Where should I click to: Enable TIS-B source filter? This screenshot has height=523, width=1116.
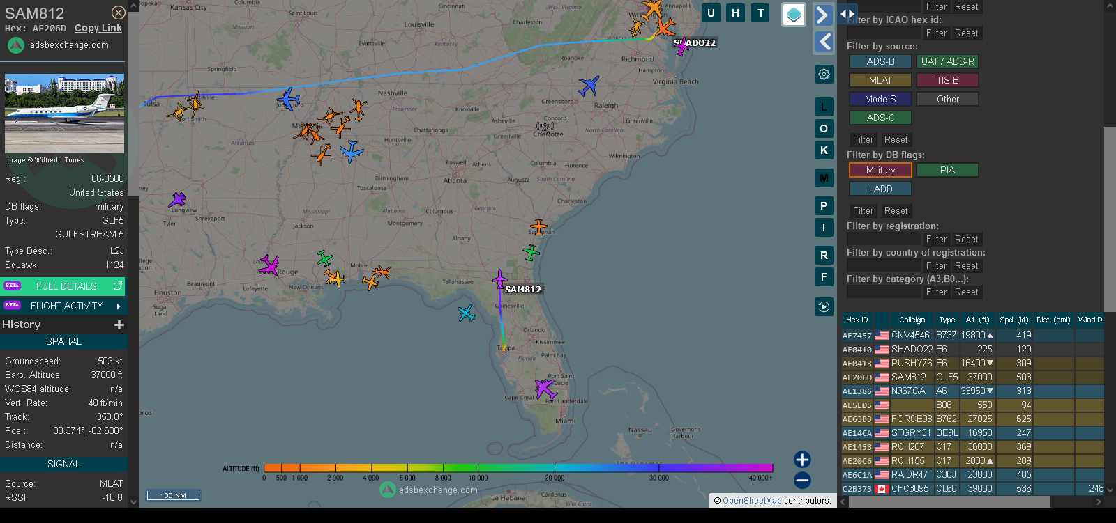point(947,80)
